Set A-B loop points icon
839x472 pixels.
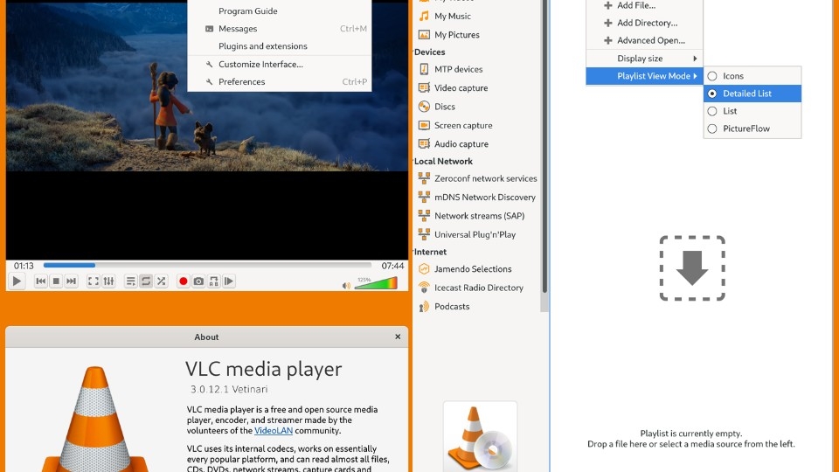213,281
